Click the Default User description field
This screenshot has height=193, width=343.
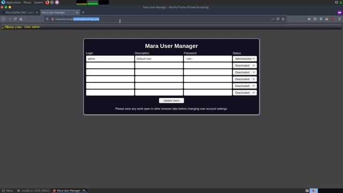tap(159, 58)
